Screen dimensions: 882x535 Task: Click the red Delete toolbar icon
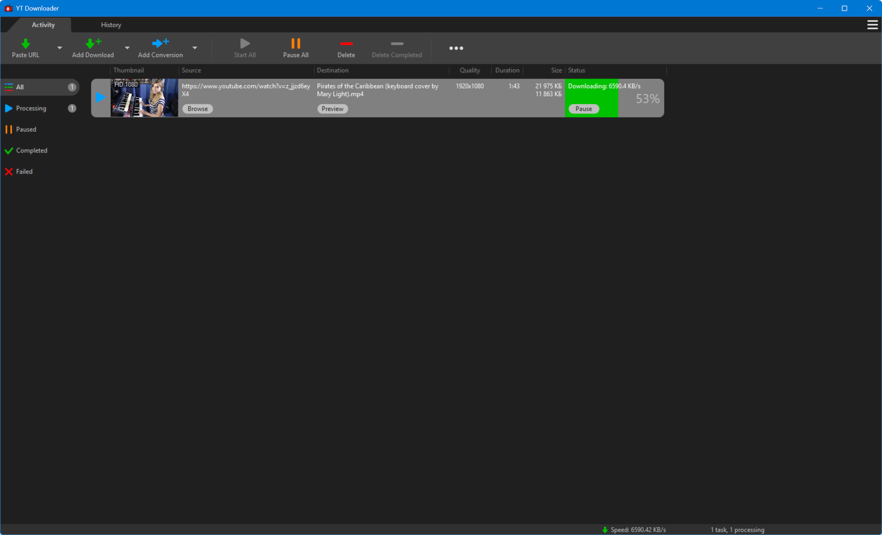click(346, 44)
